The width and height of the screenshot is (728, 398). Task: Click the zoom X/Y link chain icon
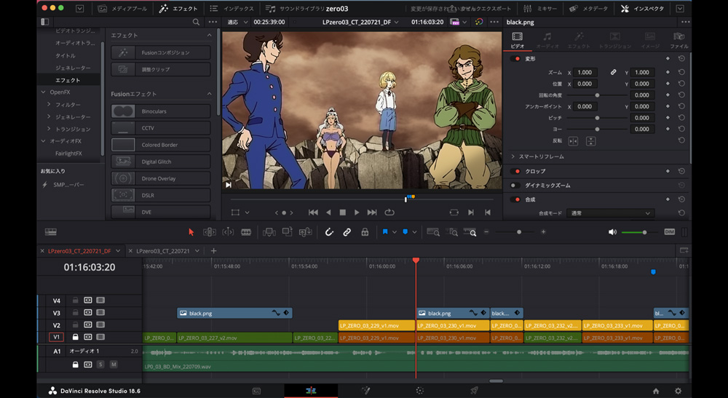click(x=614, y=73)
